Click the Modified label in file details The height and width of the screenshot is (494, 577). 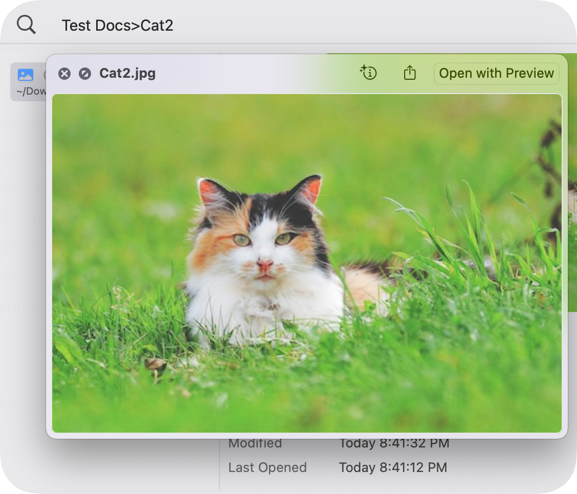255,443
